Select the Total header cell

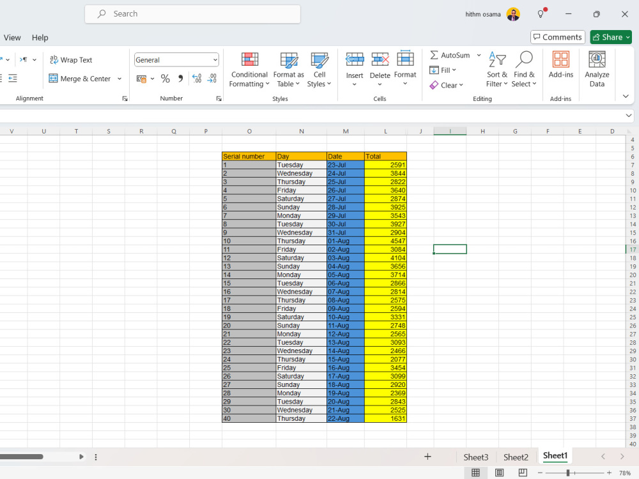(385, 156)
